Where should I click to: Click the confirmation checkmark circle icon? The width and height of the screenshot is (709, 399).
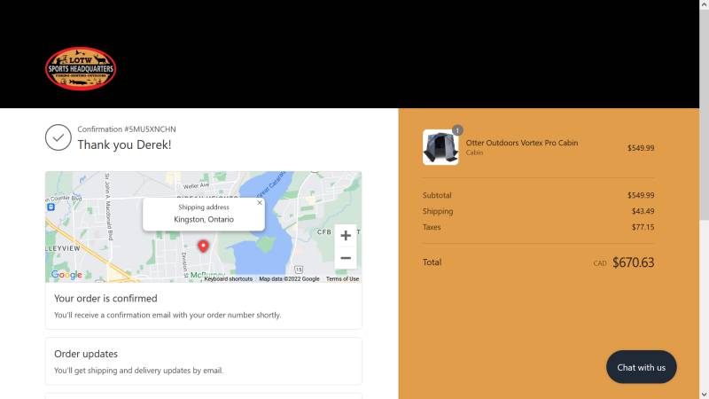tap(58, 137)
